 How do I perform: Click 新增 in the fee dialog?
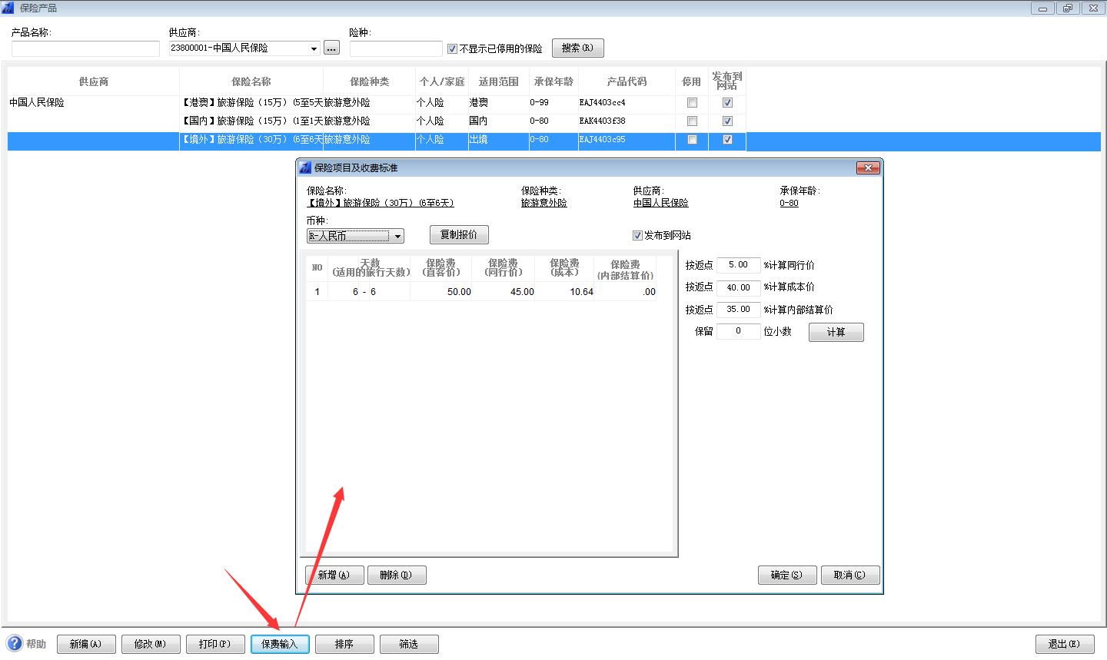[334, 575]
